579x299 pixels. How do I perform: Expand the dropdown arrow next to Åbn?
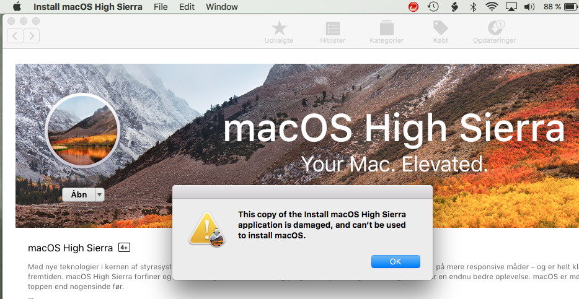point(100,194)
